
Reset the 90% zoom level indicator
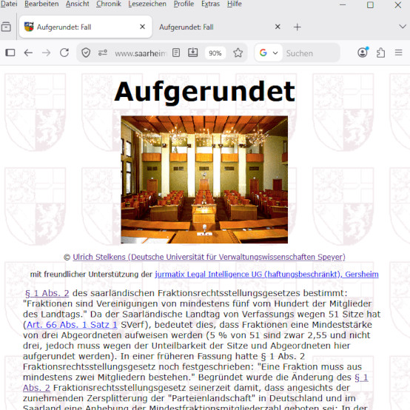tap(215, 53)
